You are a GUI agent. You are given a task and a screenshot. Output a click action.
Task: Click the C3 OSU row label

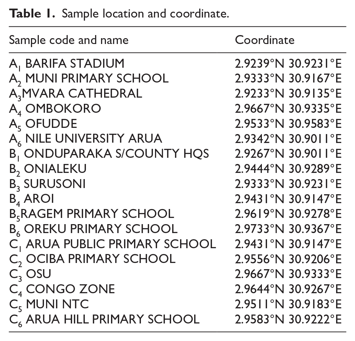pyautogui.click(x=30, y=274)
